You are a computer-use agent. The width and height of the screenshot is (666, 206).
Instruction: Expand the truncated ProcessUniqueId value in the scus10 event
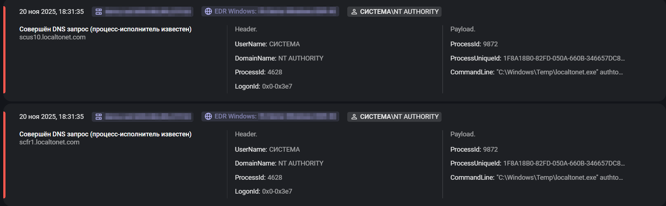(x=564, y=58)
